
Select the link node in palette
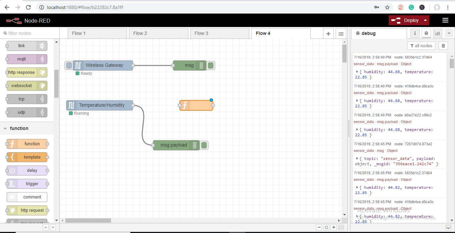click(27, 46)
